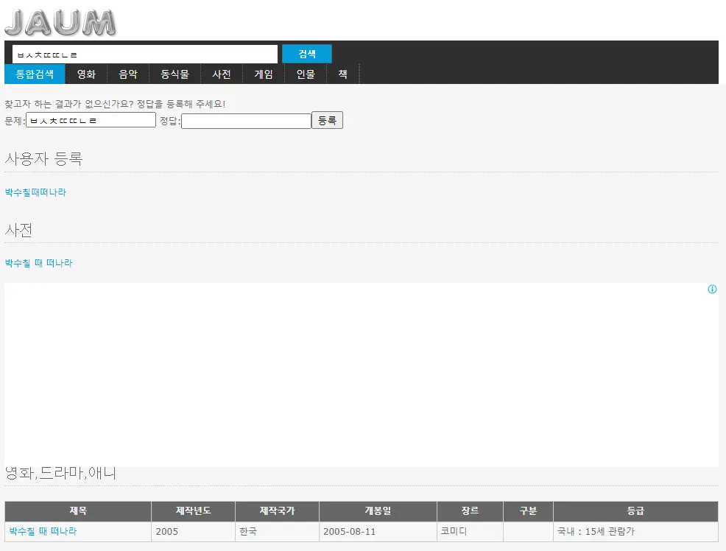Focus the 문제 input field

click(91, 120)
